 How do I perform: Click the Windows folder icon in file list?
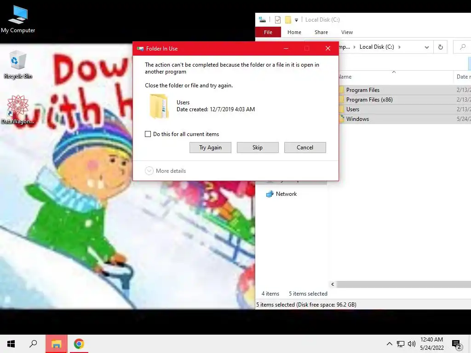pyautogui.click(x=342, y=119)
